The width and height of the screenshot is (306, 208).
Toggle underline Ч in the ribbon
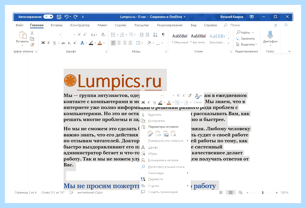click(54, 43)
